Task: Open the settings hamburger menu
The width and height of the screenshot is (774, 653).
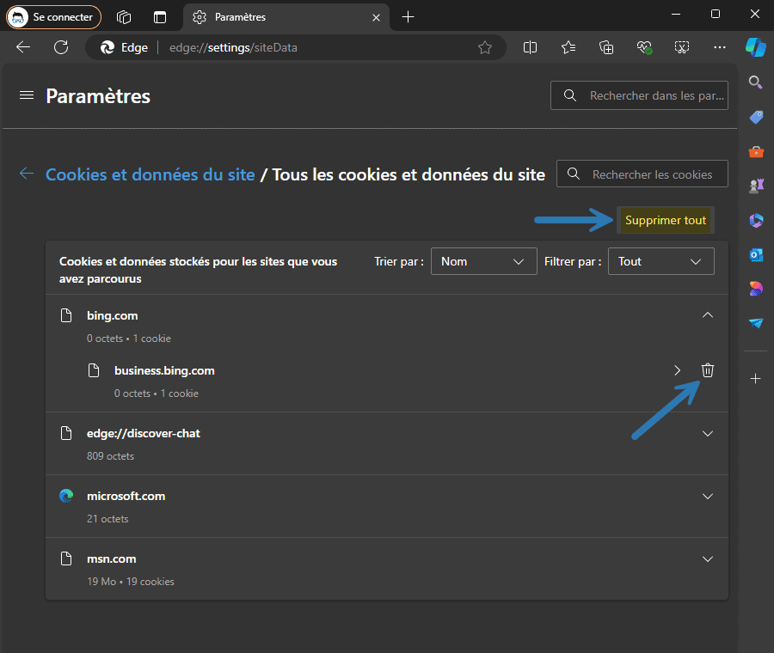Action: (x=27, y=95)
